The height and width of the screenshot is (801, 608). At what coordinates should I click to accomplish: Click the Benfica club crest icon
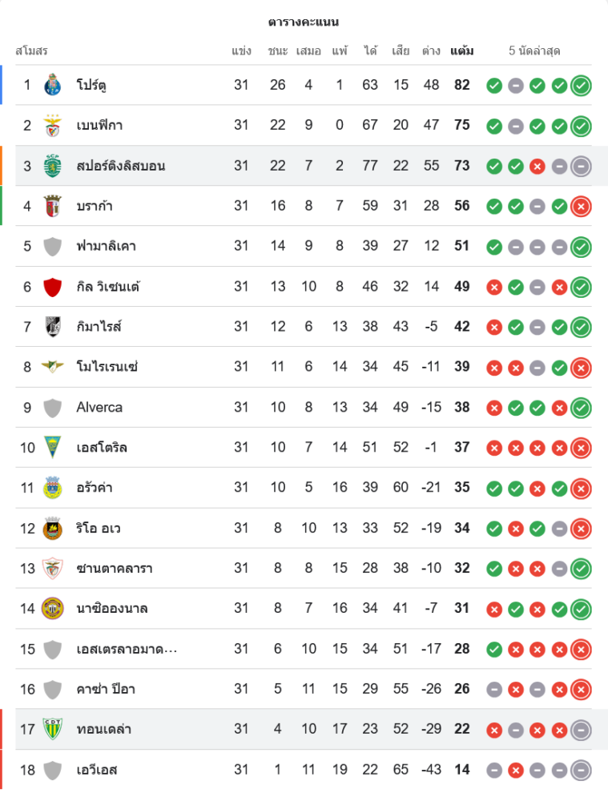point(53,125)
